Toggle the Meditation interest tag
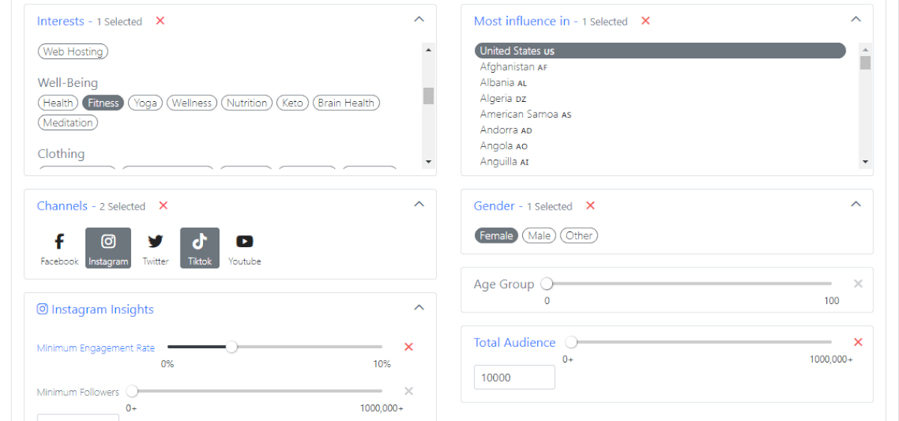This screenshot has height=421, width=899. coord(68,123)
